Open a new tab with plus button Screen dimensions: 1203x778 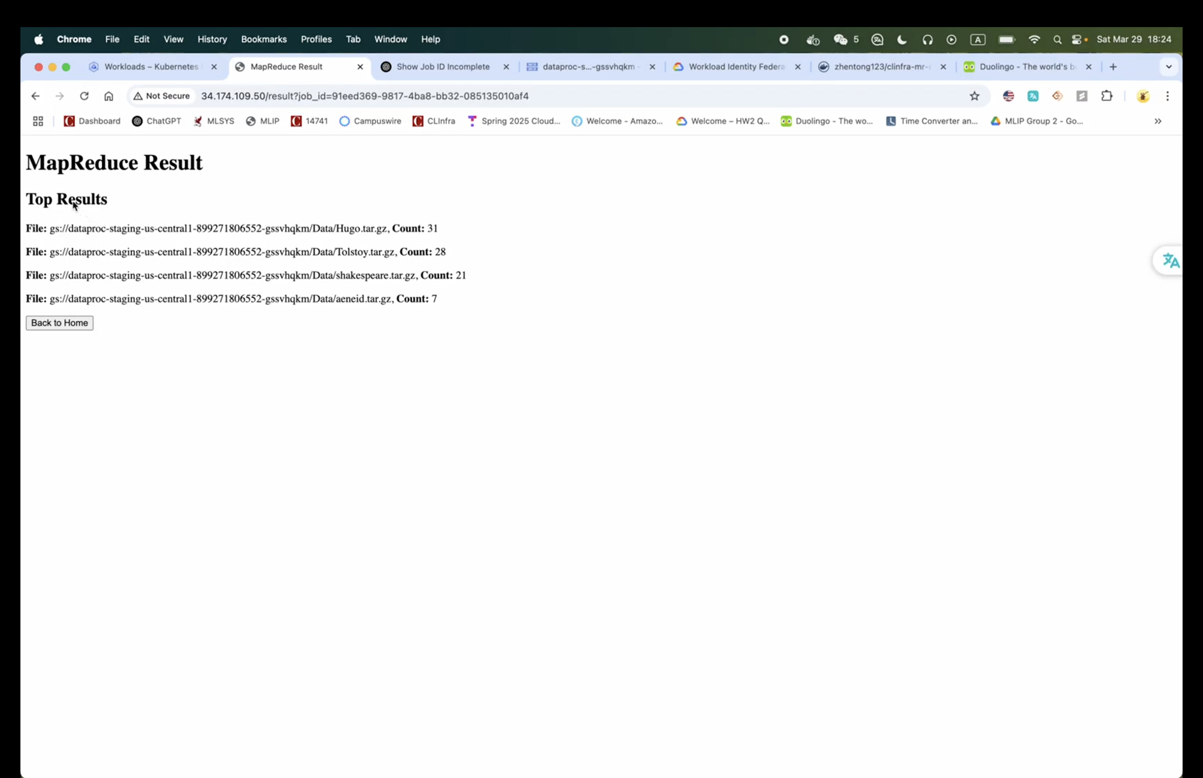[1113, 67]
